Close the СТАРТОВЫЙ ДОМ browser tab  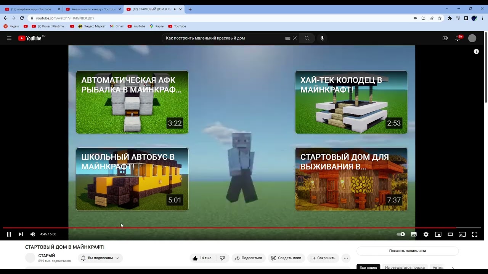coord(180,9)
